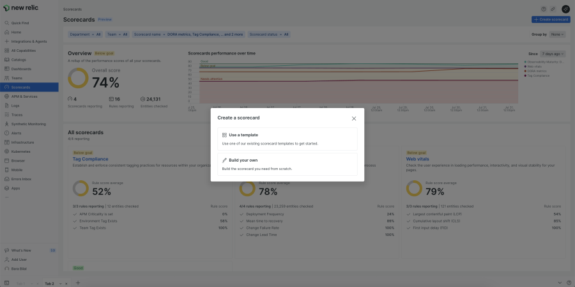Click the help question mark icon
575x287 pixels.
pyautogui.click(x=544, y=9)
